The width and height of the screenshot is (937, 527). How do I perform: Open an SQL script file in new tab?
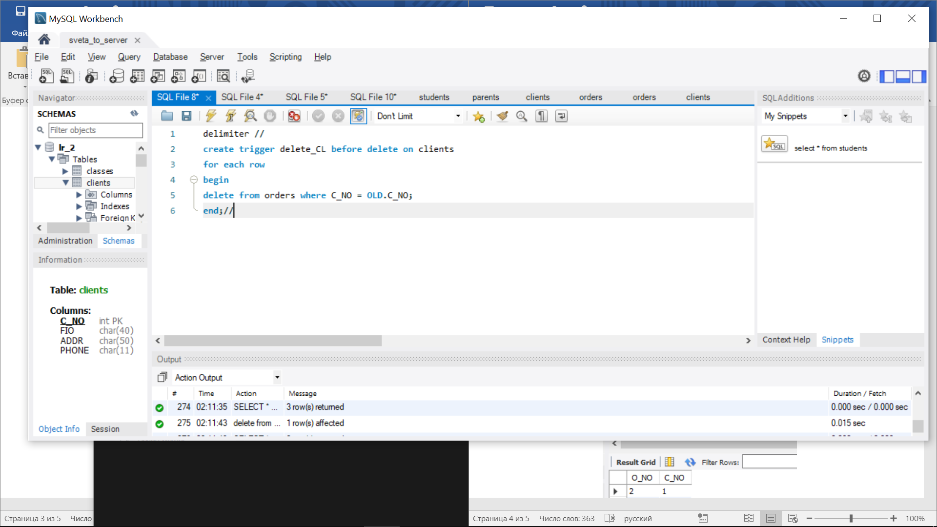point(67,76)
